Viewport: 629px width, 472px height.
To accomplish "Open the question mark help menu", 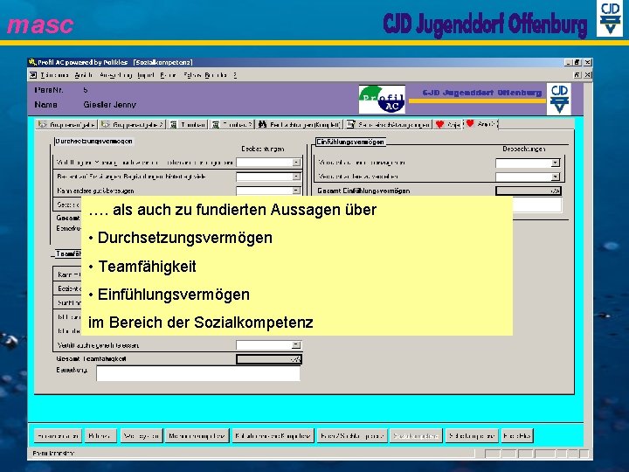I will pos(235,75).
